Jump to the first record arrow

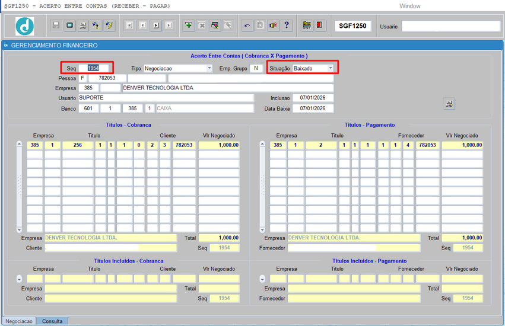pos(129,25)
